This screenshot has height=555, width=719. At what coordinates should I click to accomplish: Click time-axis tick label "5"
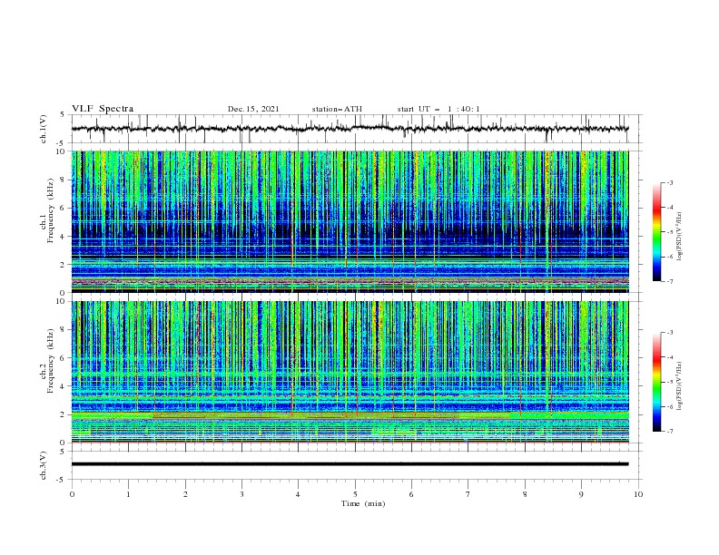tap(355, 494)
